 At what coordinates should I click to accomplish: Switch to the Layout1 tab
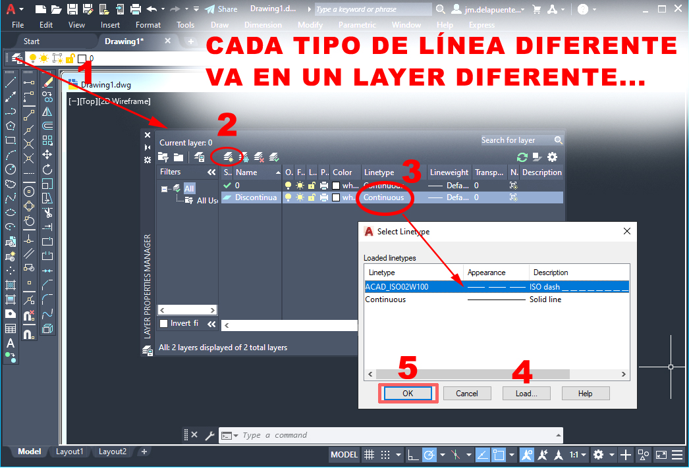coord(69,452)
